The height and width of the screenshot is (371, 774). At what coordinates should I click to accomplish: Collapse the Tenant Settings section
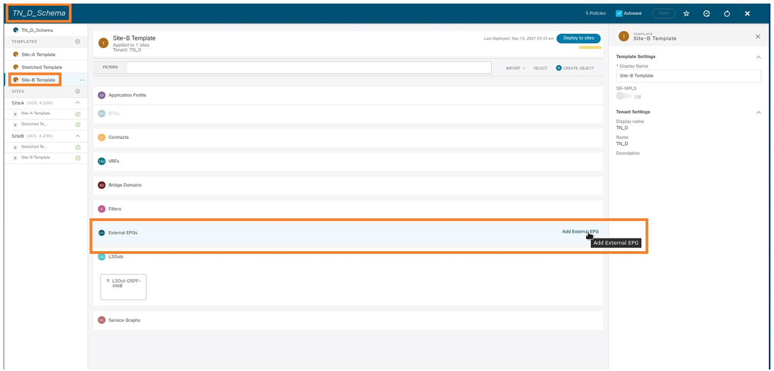coord(758,112)
